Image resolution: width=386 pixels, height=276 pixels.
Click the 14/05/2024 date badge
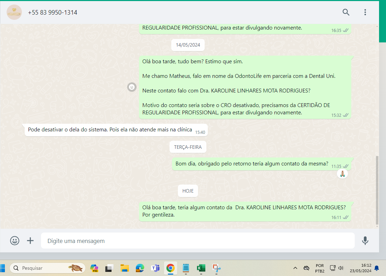point(188,45)
